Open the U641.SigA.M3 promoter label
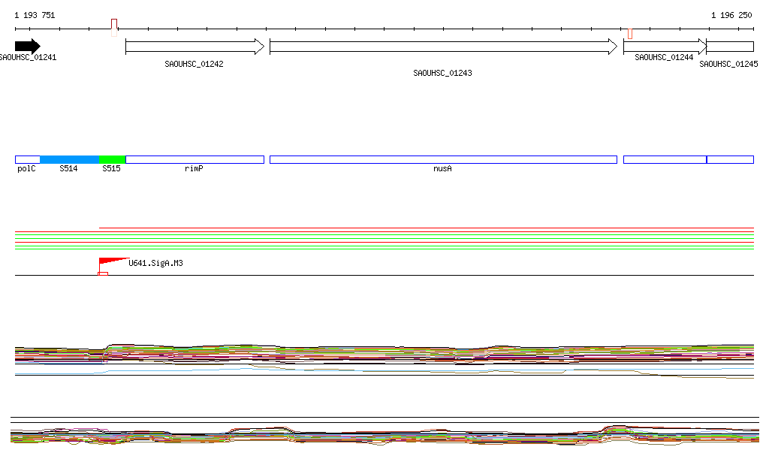 click(156, 264)
